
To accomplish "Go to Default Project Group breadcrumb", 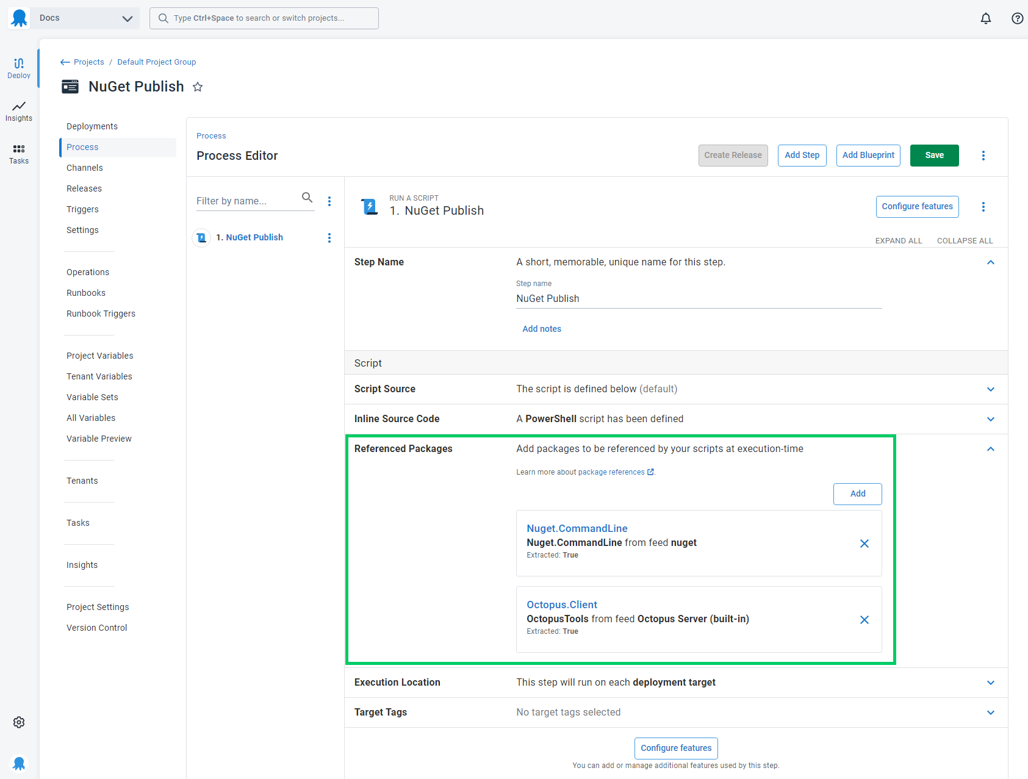I will pos(157,62).
